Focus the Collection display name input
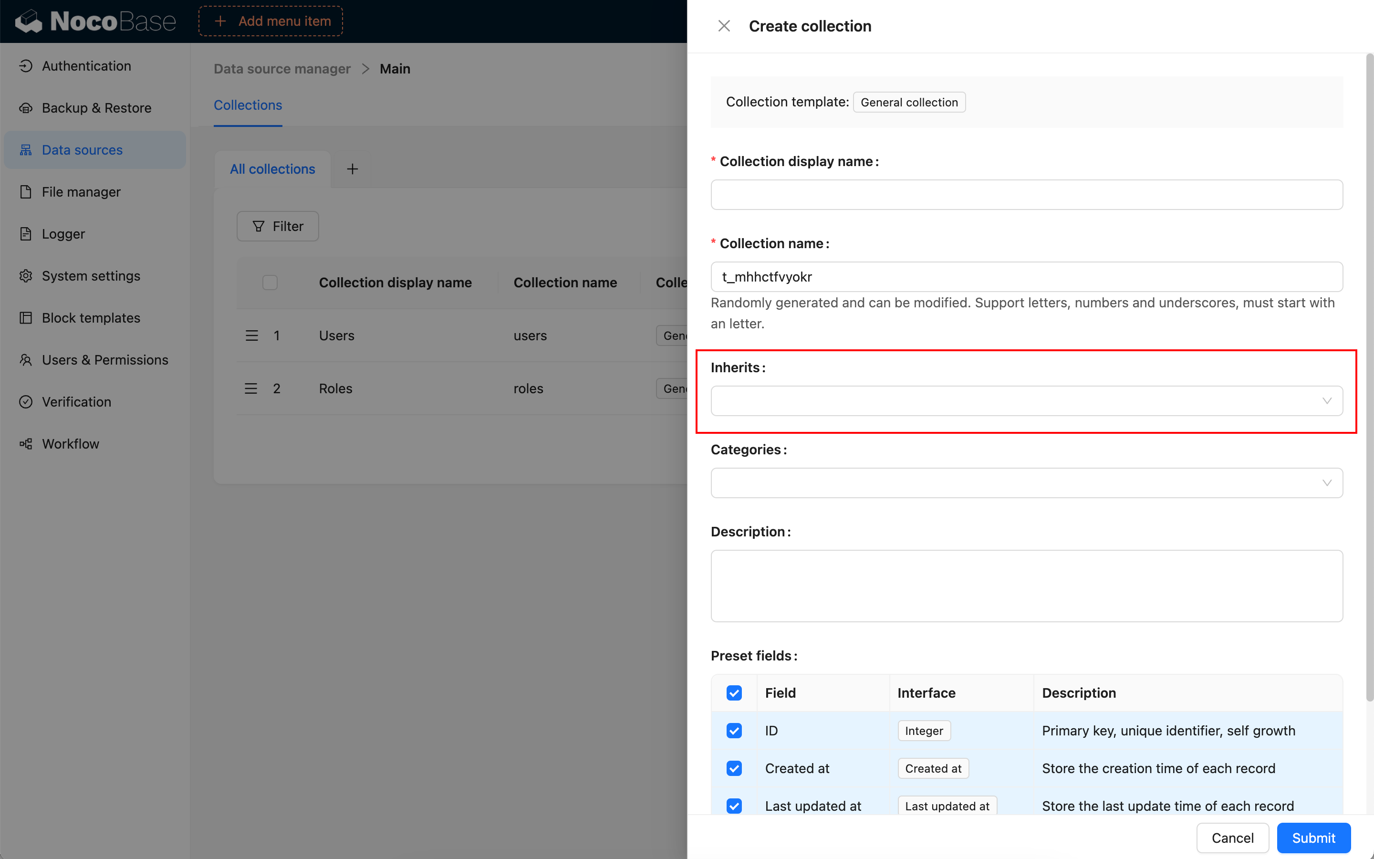The image size is (1374, 859). click(x=1026, y=195)
